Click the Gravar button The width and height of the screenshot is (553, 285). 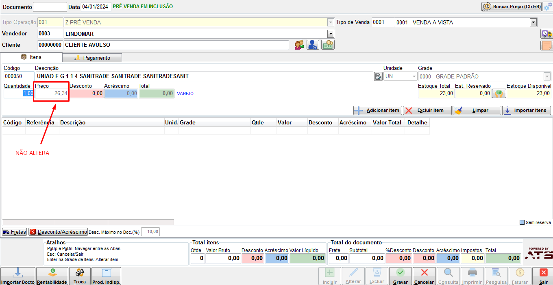(400, 276)
